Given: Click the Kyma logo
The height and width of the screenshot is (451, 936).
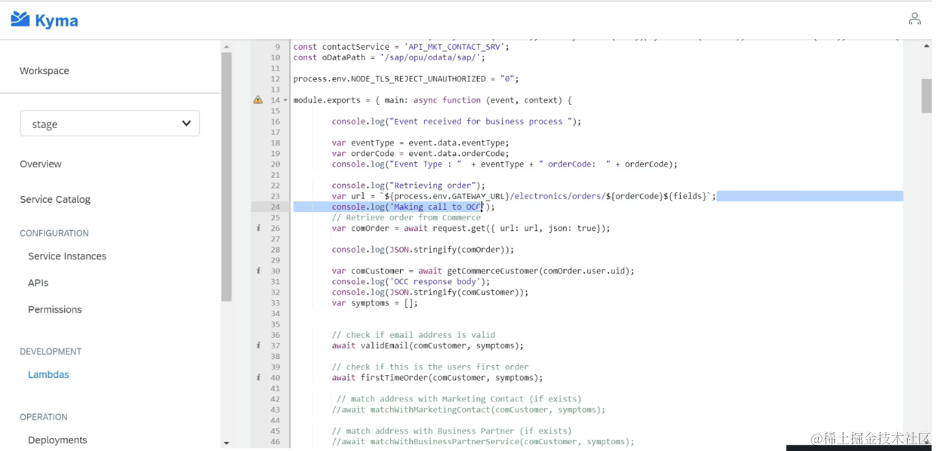Looking at the screenshot, I should pyautogui.click(x=45, y=20).
